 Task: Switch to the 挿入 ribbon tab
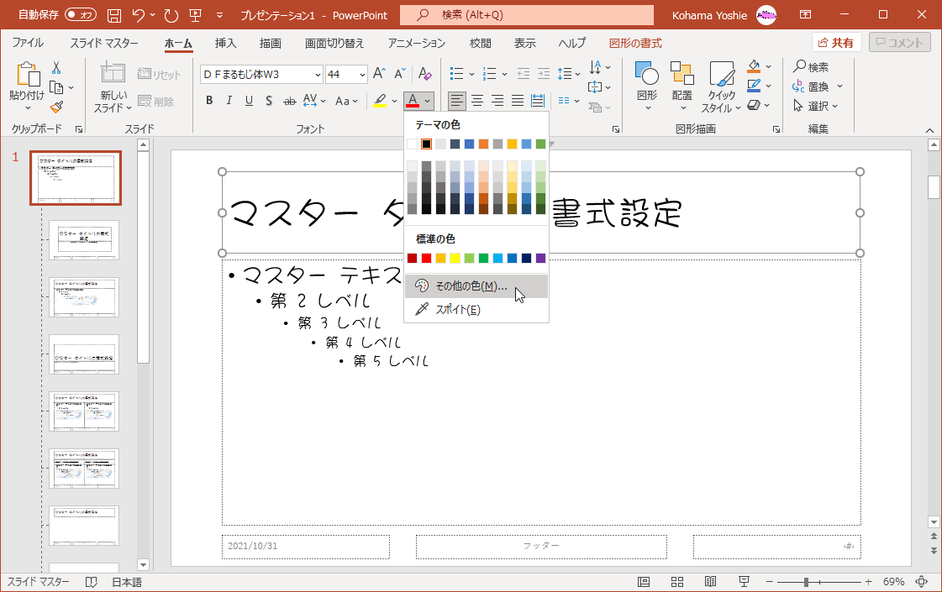225,43
